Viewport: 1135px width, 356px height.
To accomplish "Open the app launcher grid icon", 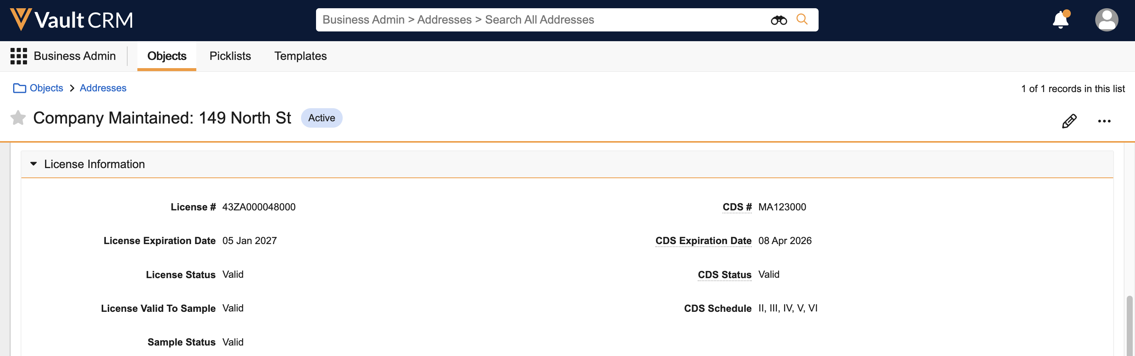I will [x=18, y=56].
